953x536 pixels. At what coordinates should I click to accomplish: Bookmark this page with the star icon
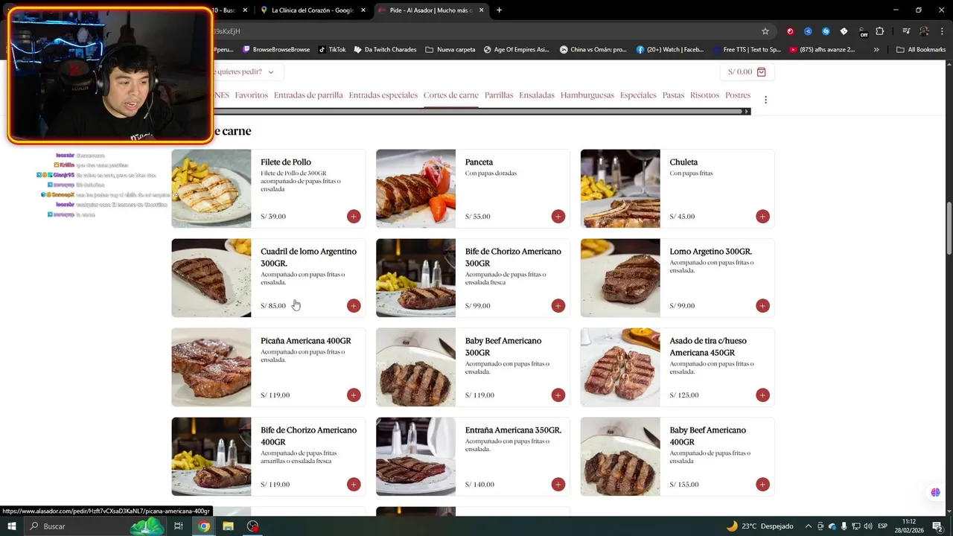point(765,31)
